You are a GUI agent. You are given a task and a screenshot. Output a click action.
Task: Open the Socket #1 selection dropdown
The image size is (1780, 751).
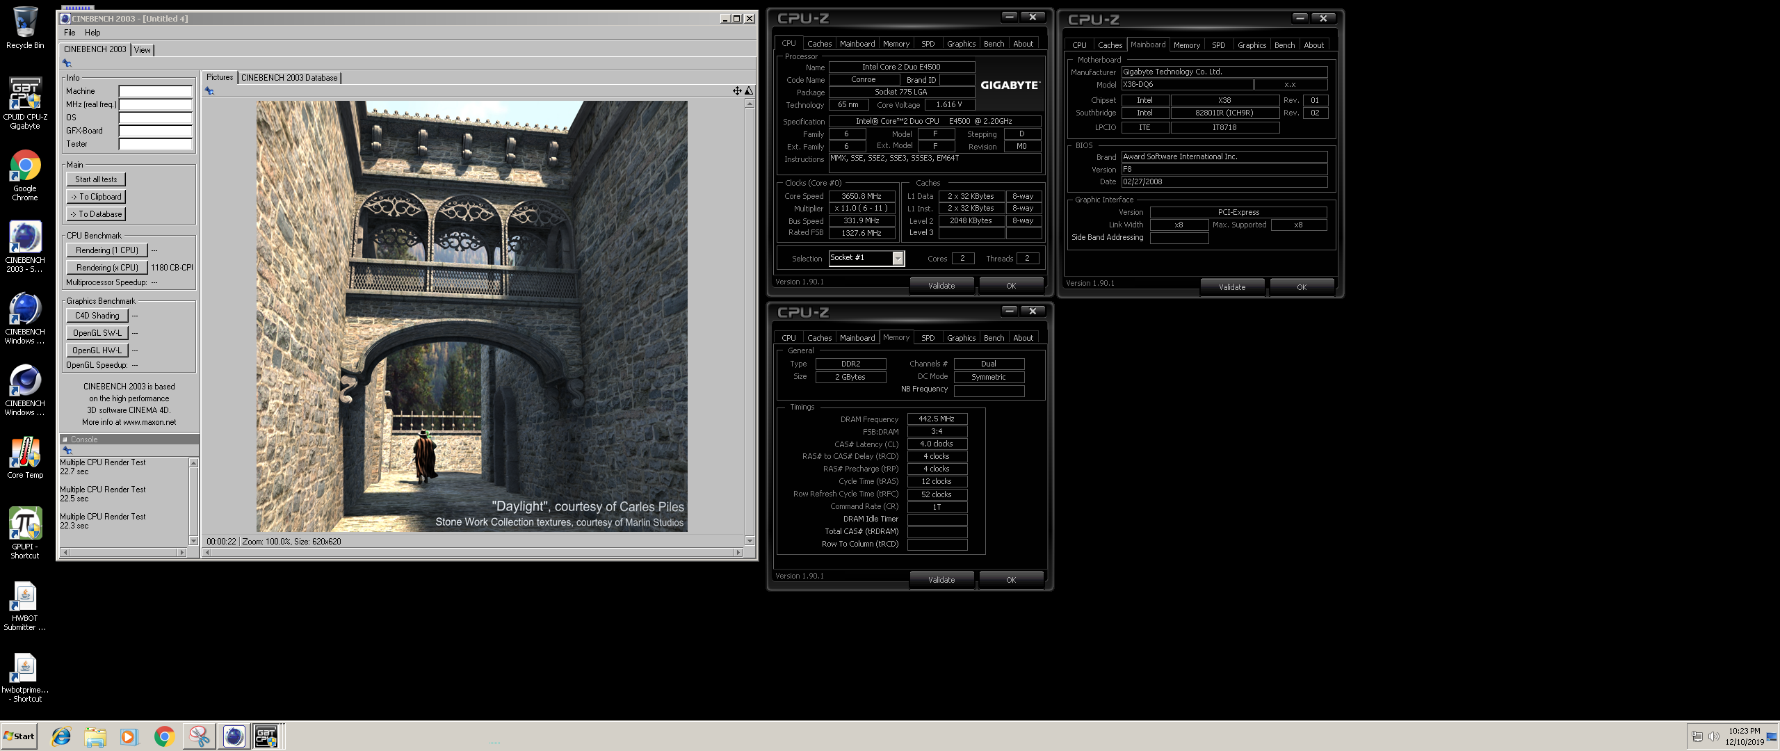898,259
